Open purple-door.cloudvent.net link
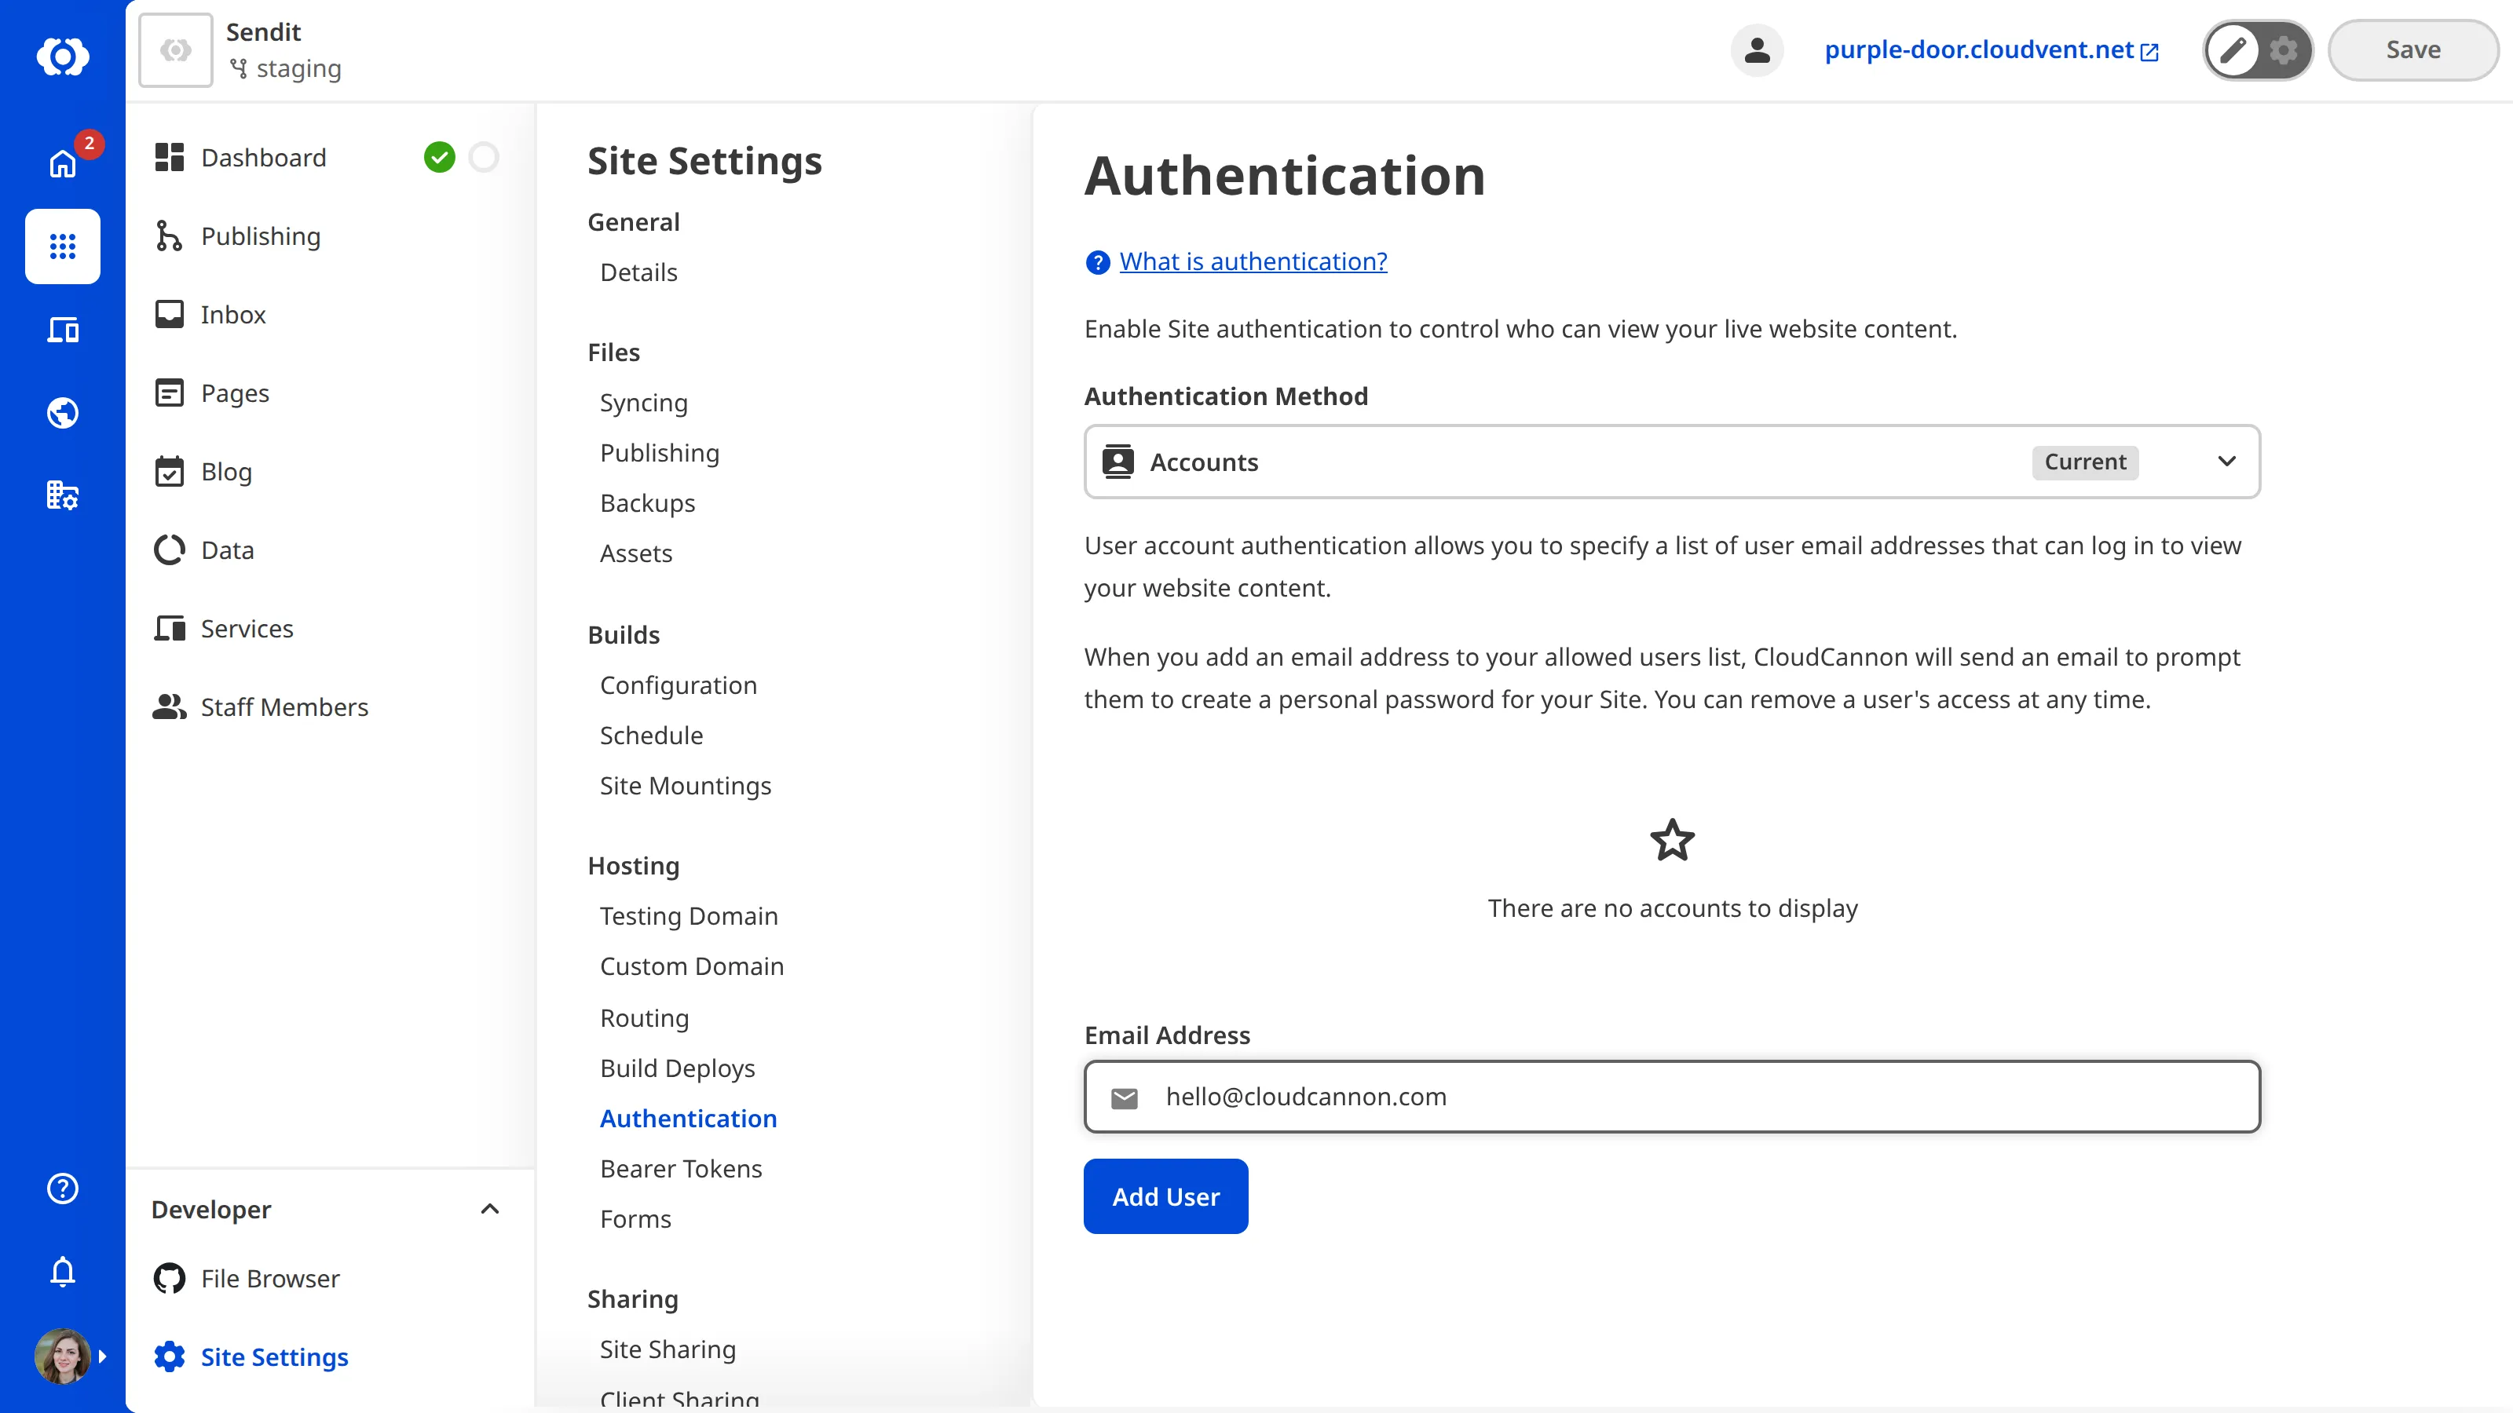Image resolution: width=2513 pixels, height=1413 pixels. coord(1991,49)
